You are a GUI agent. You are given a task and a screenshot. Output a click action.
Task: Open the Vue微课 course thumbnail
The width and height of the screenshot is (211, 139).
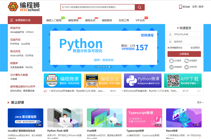coord(105,118)
